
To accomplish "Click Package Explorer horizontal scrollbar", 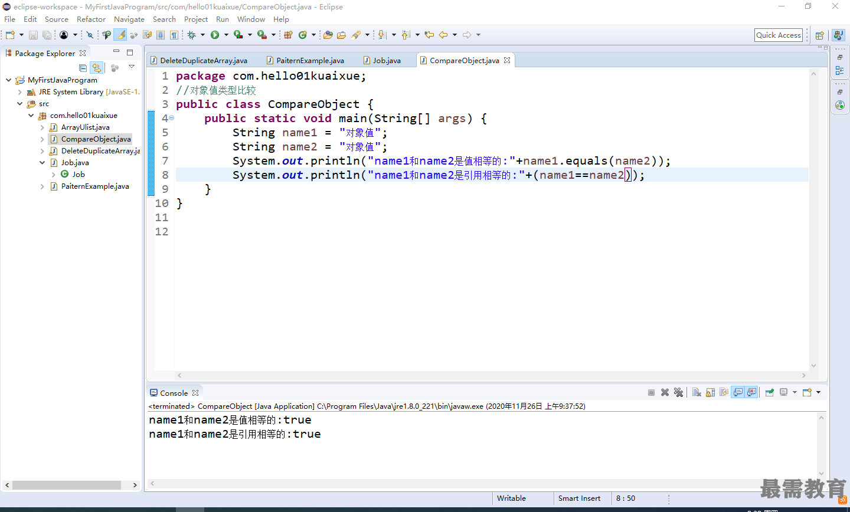I will pos(67,485).
